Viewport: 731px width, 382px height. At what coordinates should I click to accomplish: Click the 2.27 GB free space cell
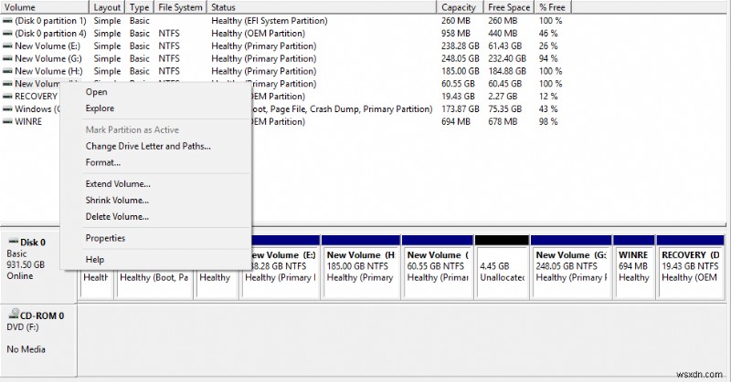[503, 97]
